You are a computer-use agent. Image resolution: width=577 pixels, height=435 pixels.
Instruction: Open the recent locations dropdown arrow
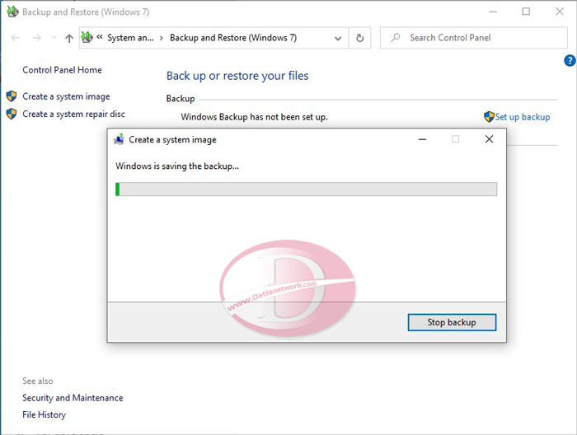(54, 38)
